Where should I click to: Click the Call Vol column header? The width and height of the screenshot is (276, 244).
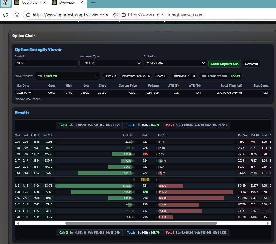click(x=47, y=135)
